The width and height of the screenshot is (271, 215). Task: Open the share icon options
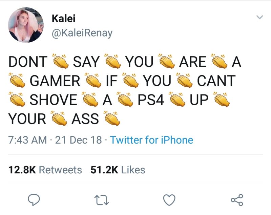point(237,200)
